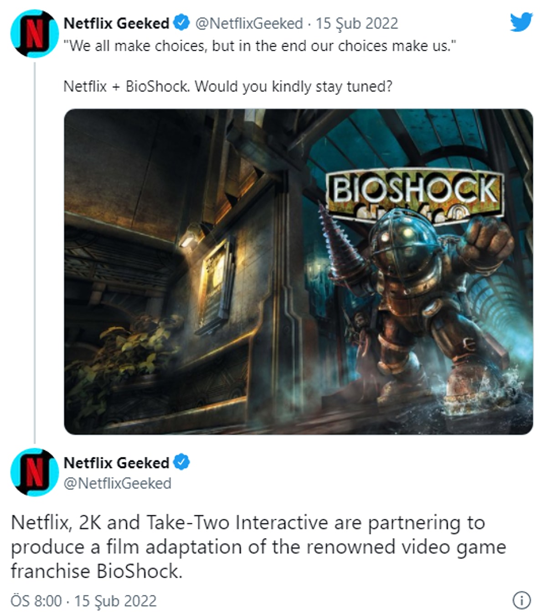Open Netflix Geeked name in second tweet
The width and height of the screenshot is (547, 612).
(117, 463)
